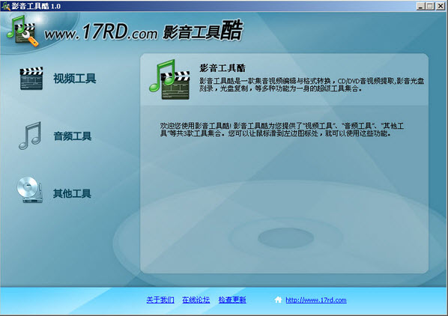Open the 其他工具 menu item

pyautogui.click(x=72, y=193)
